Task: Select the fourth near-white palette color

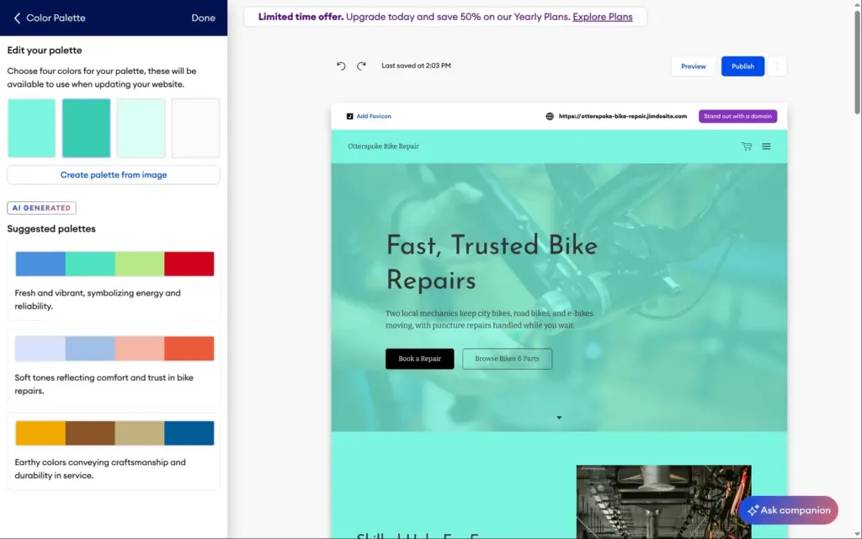Action: coord(195,128)
